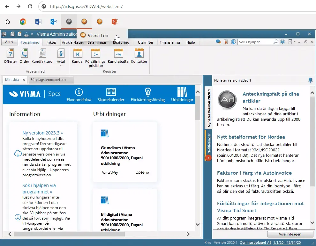Close the Min sida tab
316x246 pixels.
coord(24,80)
